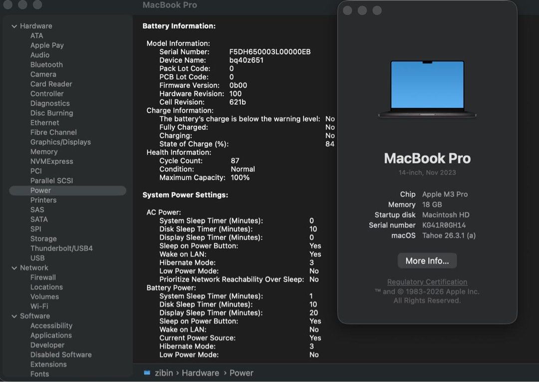539x382 pixels.
Task: Select Ethernet in the sidebar
Action: click(44, 123)
